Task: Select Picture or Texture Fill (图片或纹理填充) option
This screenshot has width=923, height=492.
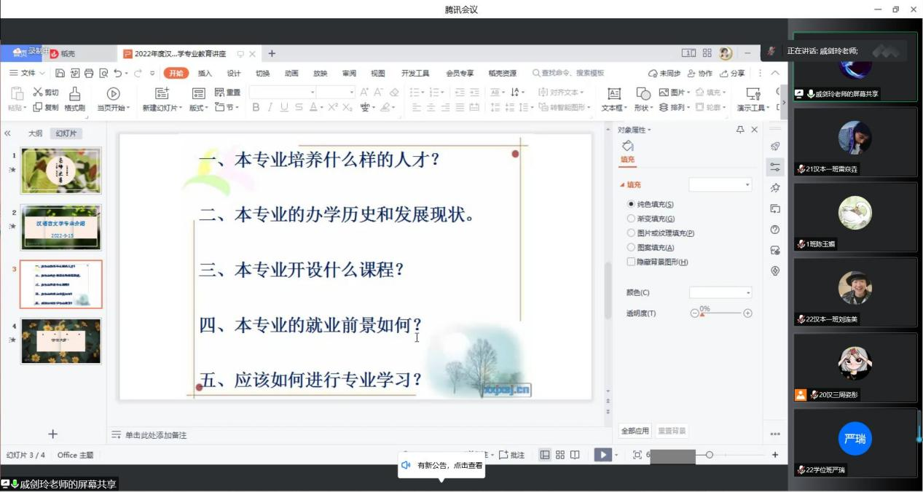Action: pos(632,233)
